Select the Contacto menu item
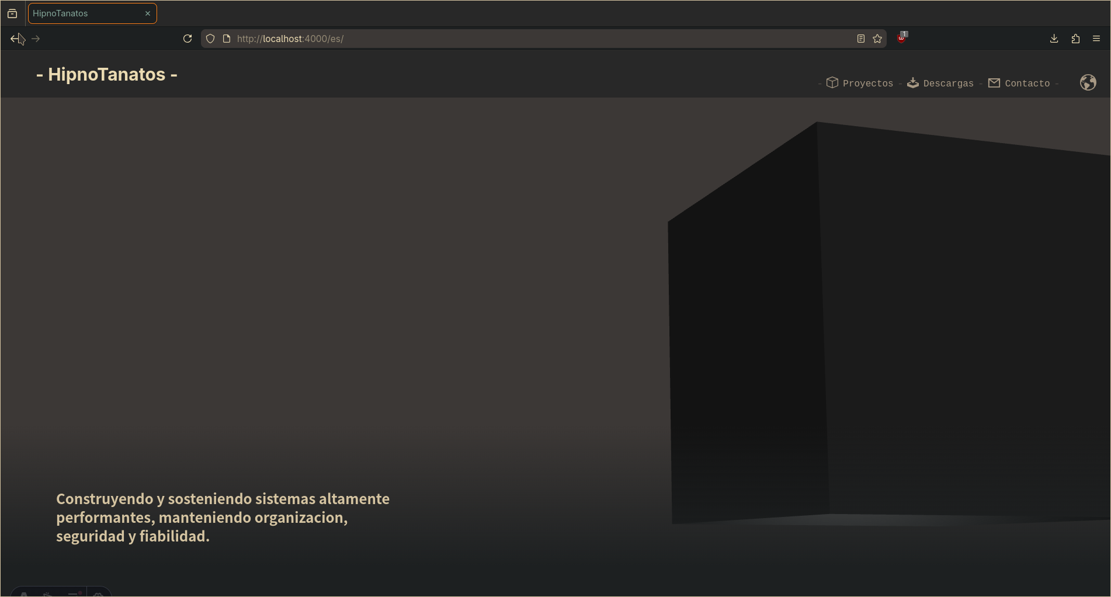This screenshot has width=1111, height=597. point(1027,82)
